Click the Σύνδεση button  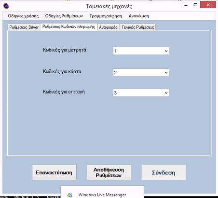point(163,172)
